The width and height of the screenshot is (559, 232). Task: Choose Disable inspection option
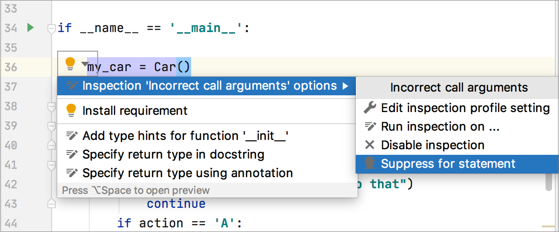point(433,145)
